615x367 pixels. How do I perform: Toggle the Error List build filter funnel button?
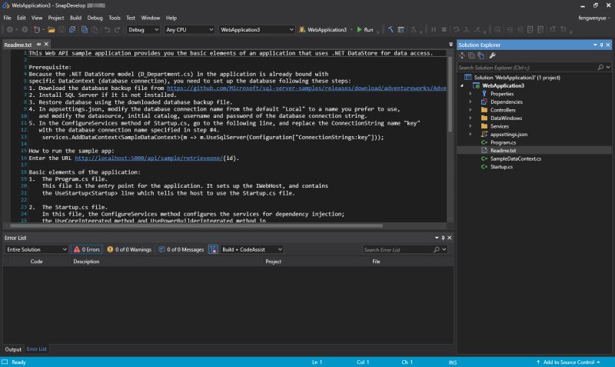coord(213,249)
